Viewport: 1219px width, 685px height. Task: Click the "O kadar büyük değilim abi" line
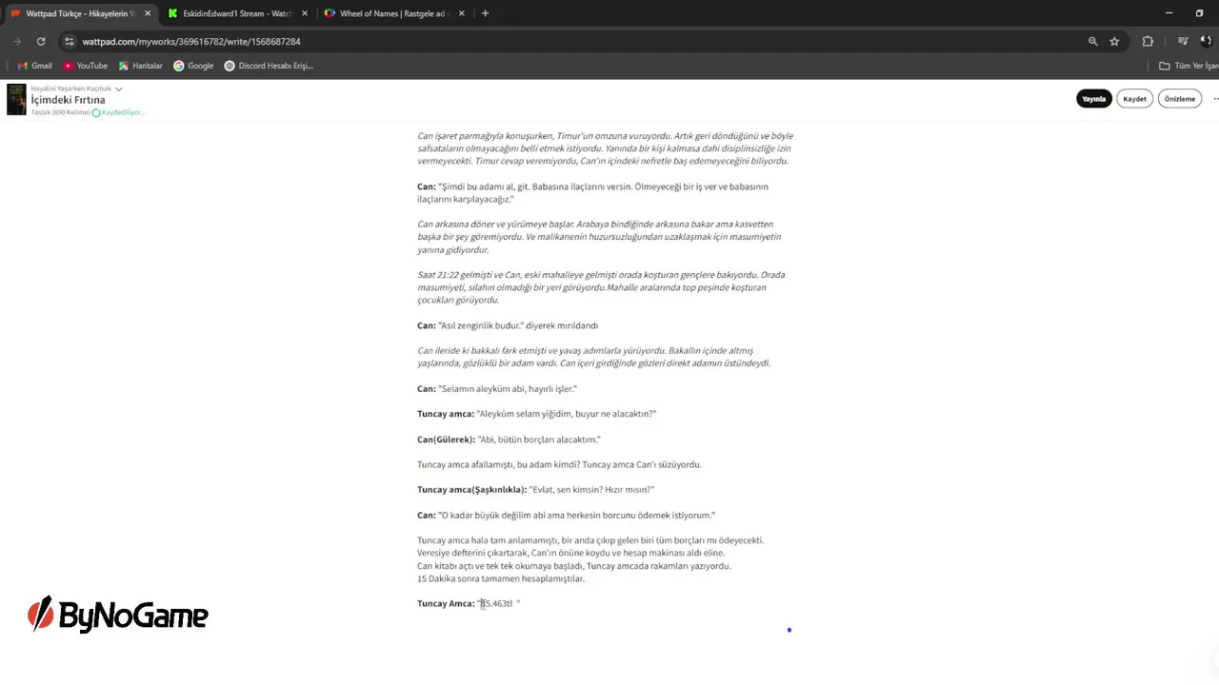(566, 515)
